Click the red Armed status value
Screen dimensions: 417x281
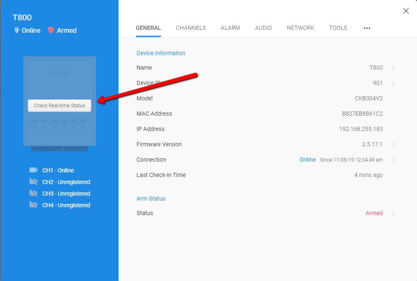(x=374, y=213)
